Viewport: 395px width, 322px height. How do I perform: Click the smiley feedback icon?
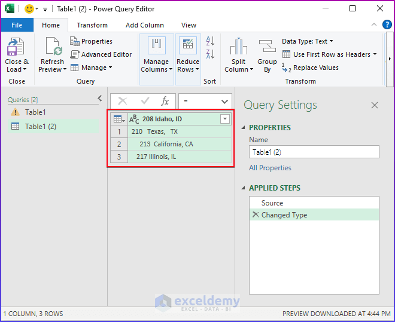click(29, 9)
